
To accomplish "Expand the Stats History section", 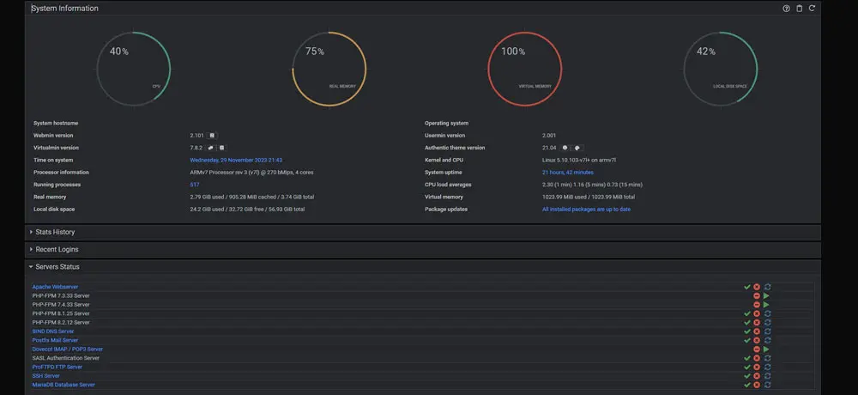I will 53,232.
